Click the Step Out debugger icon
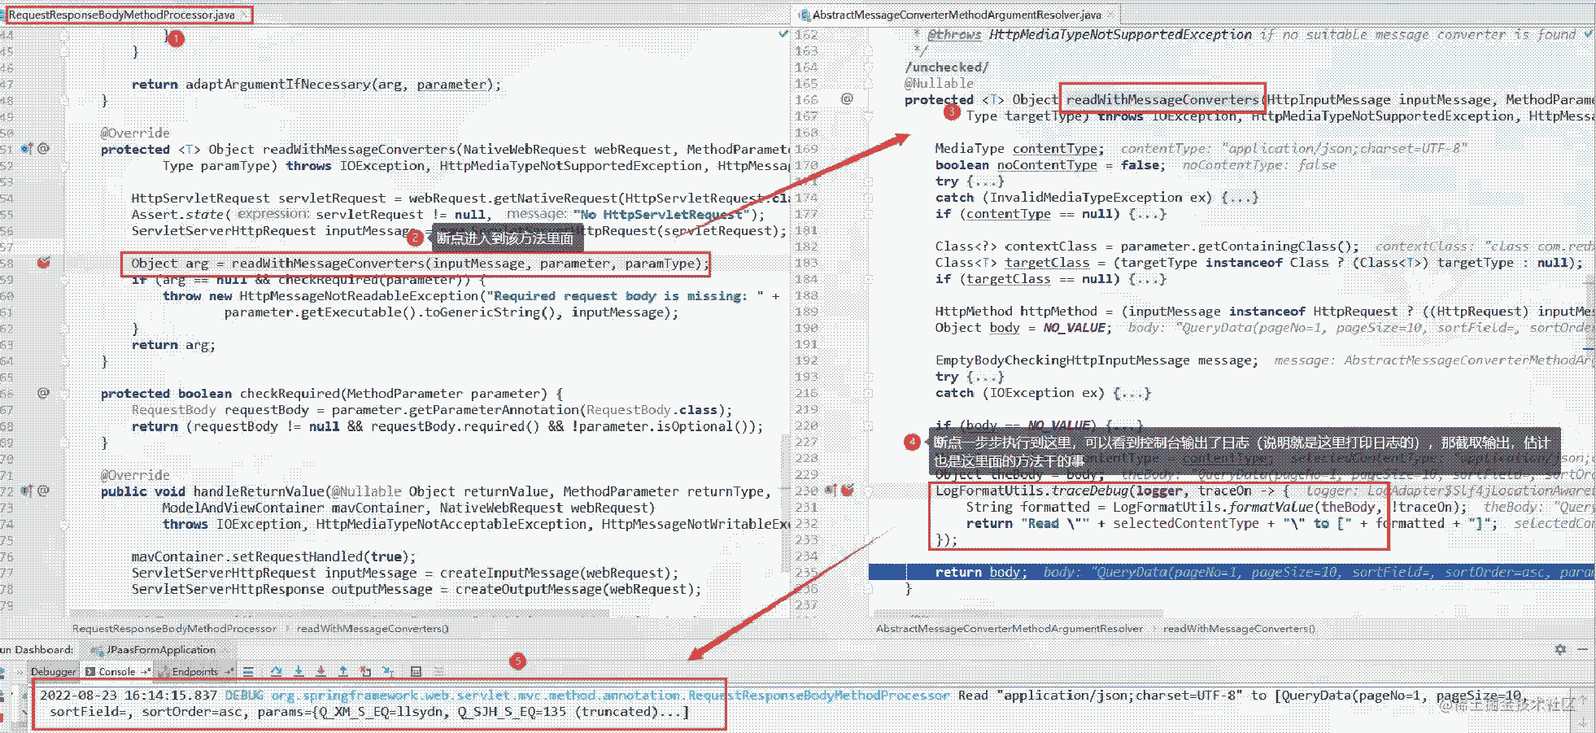 (x=343, y=671)
